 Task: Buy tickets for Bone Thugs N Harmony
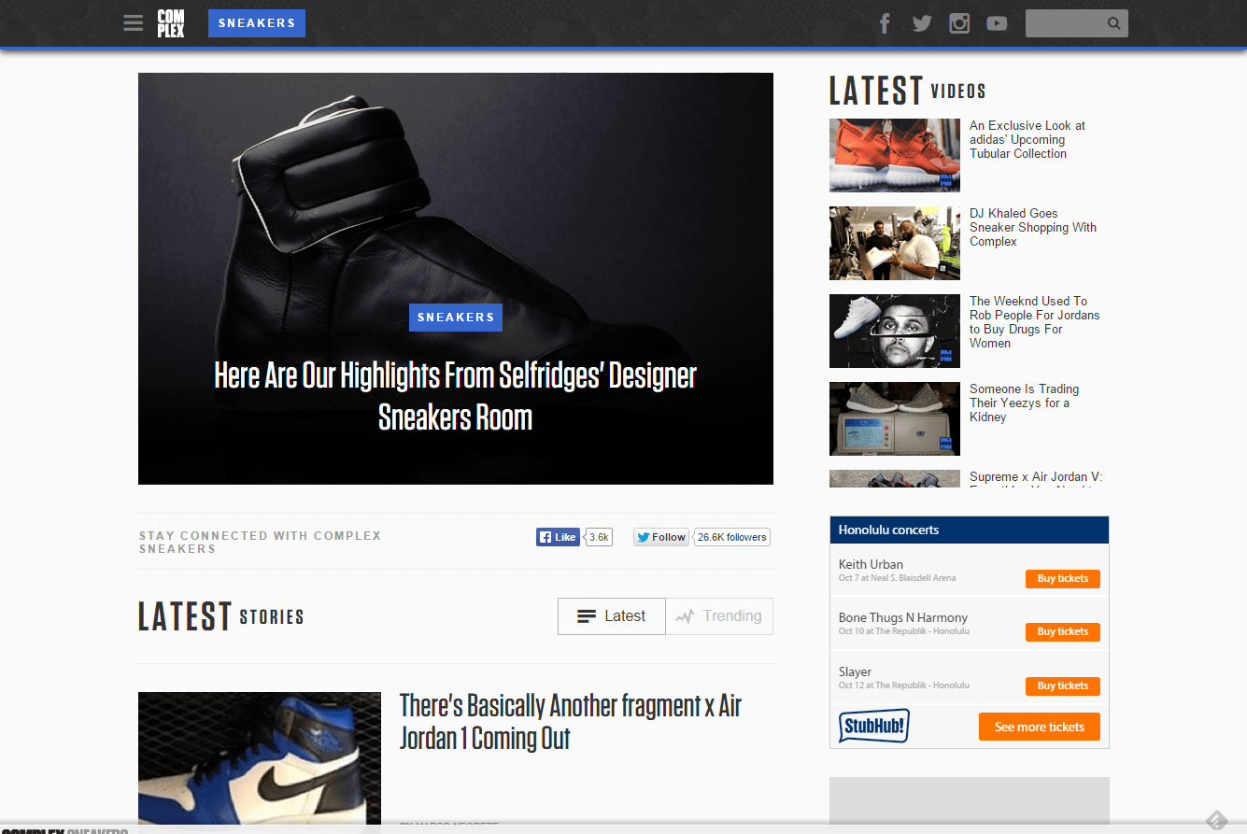(1063, 632)
